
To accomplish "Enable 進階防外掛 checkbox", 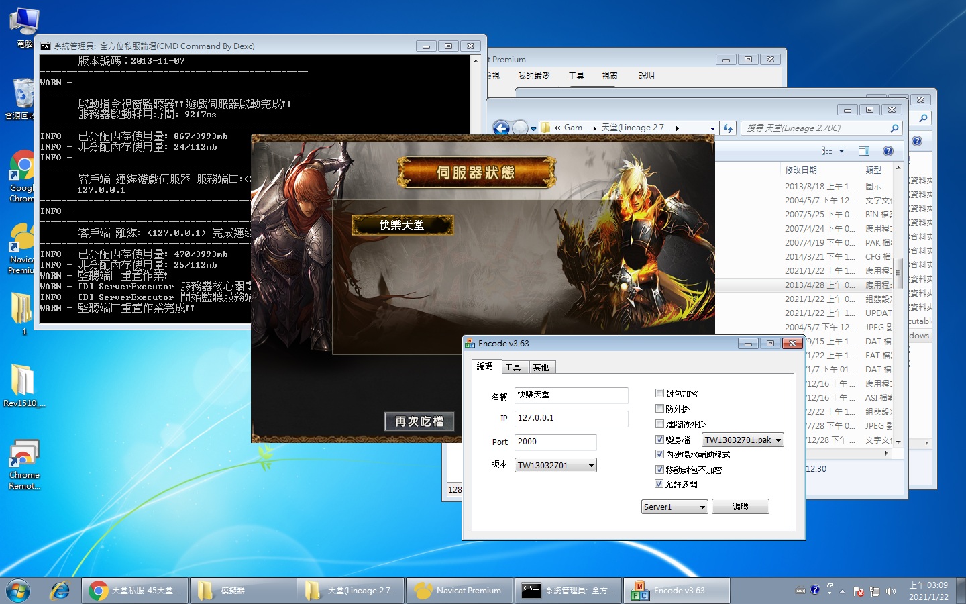I will click(659, 423).
